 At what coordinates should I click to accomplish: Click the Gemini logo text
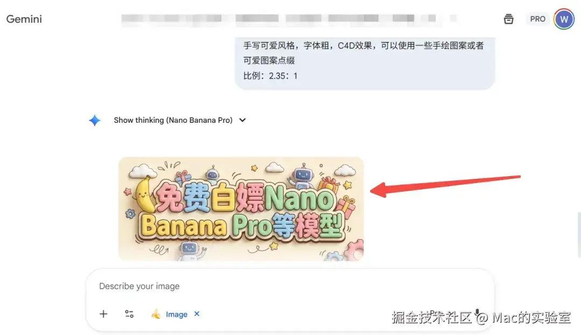tap(24, 19)
